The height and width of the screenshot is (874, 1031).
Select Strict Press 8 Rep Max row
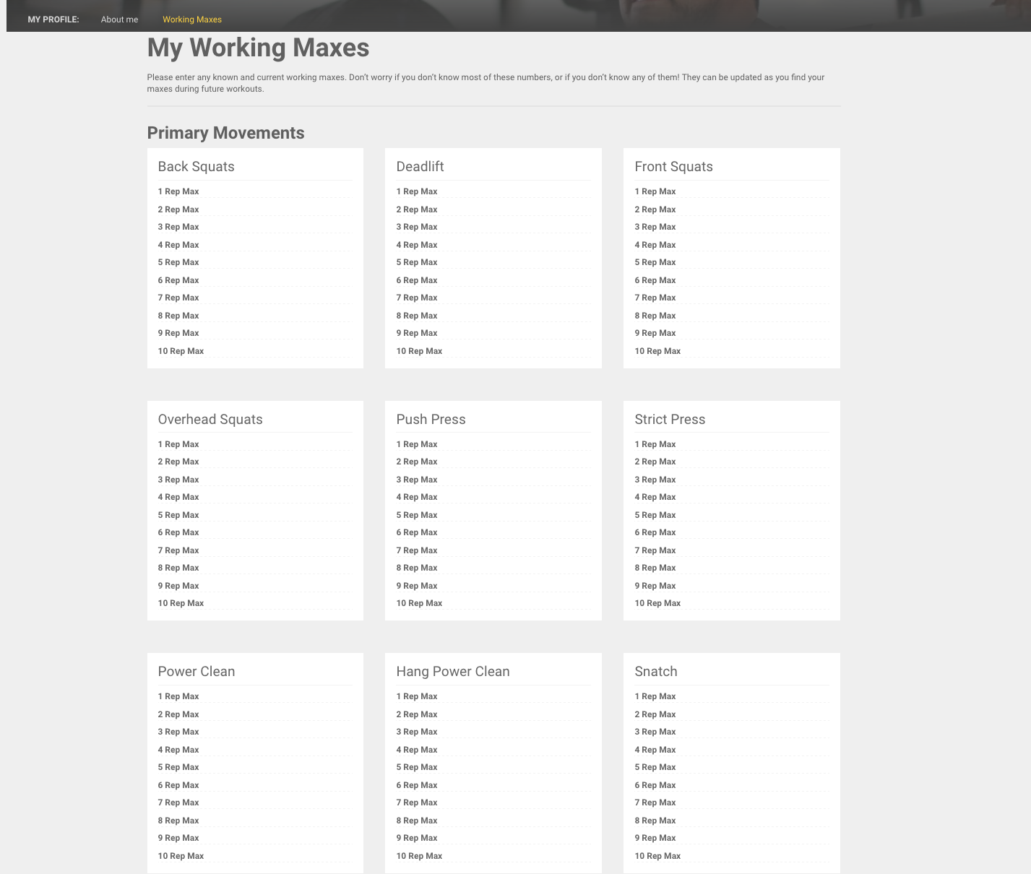(x=732, y=568)
